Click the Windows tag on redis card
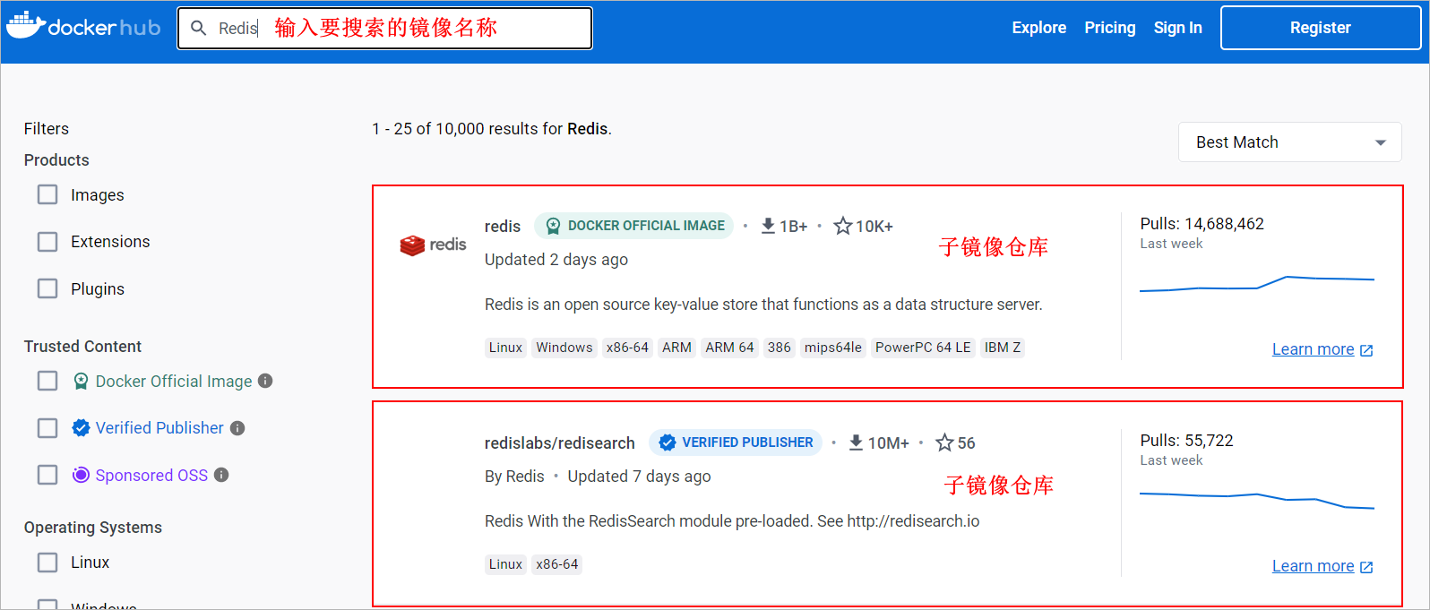 tap(564, 348)
